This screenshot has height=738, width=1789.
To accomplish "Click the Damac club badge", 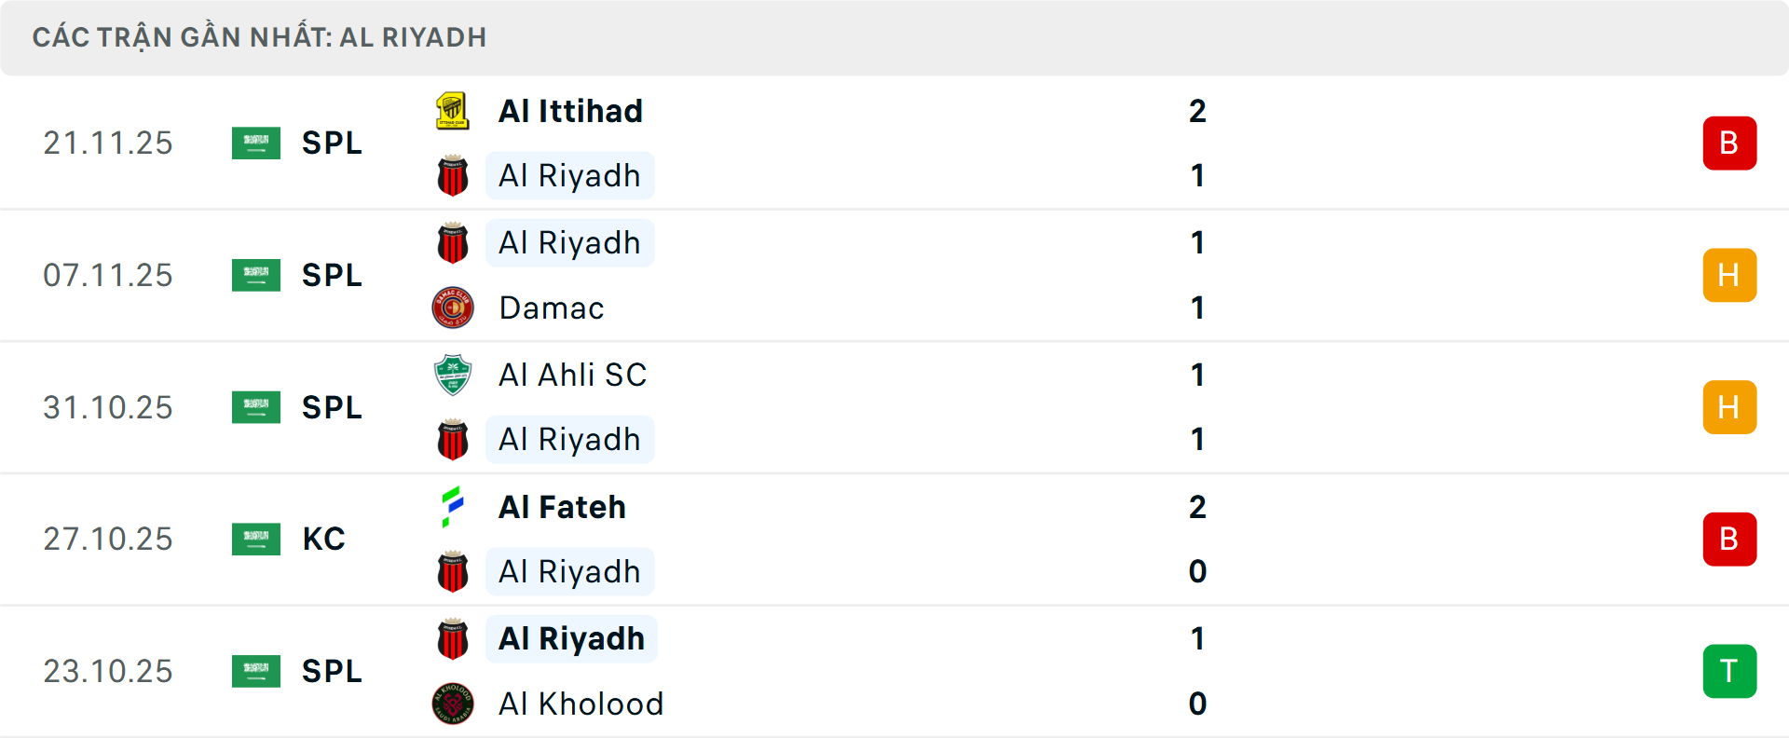I will click(453, 307).
